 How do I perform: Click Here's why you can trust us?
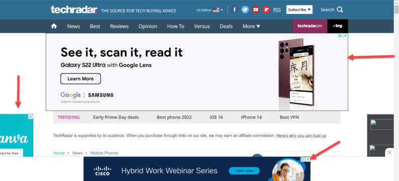(x=301, y=135)
